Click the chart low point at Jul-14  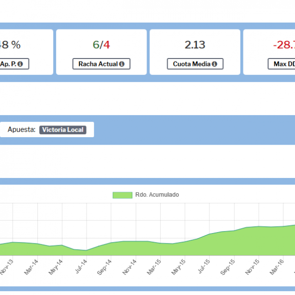87,250
